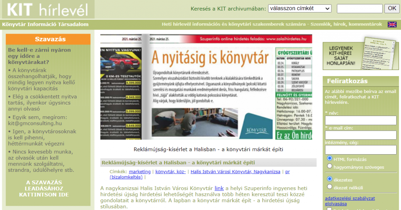Click the archive search text field
The image size is (401, 210).
tap(359, 9)
